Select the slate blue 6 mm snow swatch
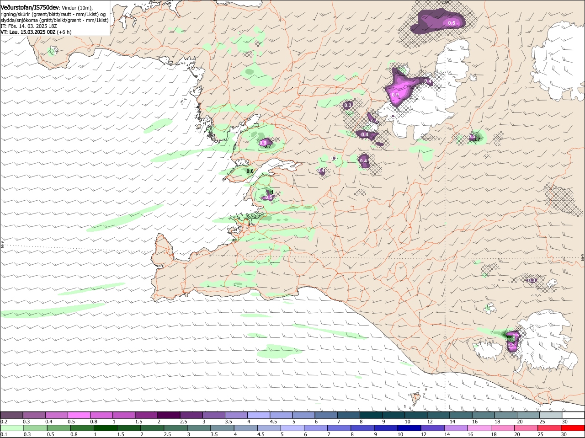Image resolution: width=585 pixels, height=438 pixels. pos(326,415)
